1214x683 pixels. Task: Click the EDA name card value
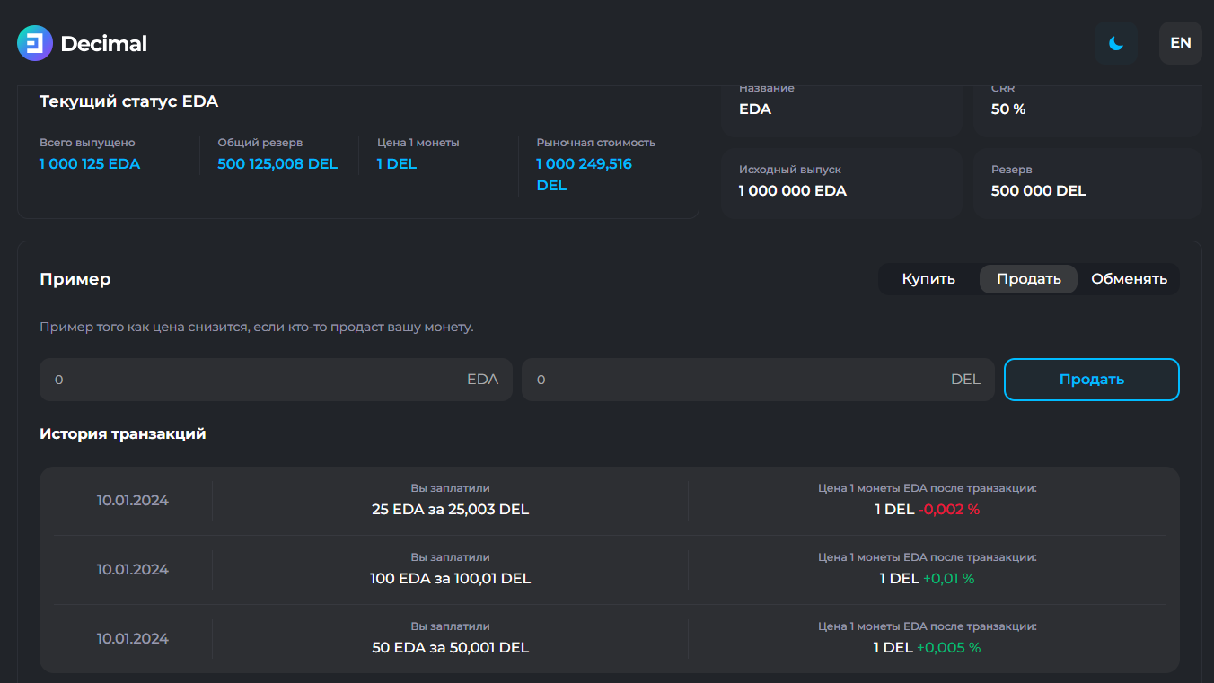pos(755,109)
